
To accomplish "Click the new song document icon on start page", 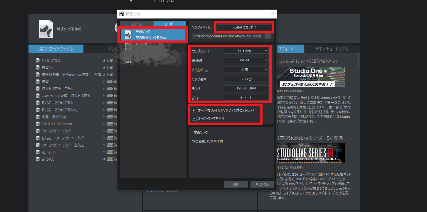I will 46,29.
